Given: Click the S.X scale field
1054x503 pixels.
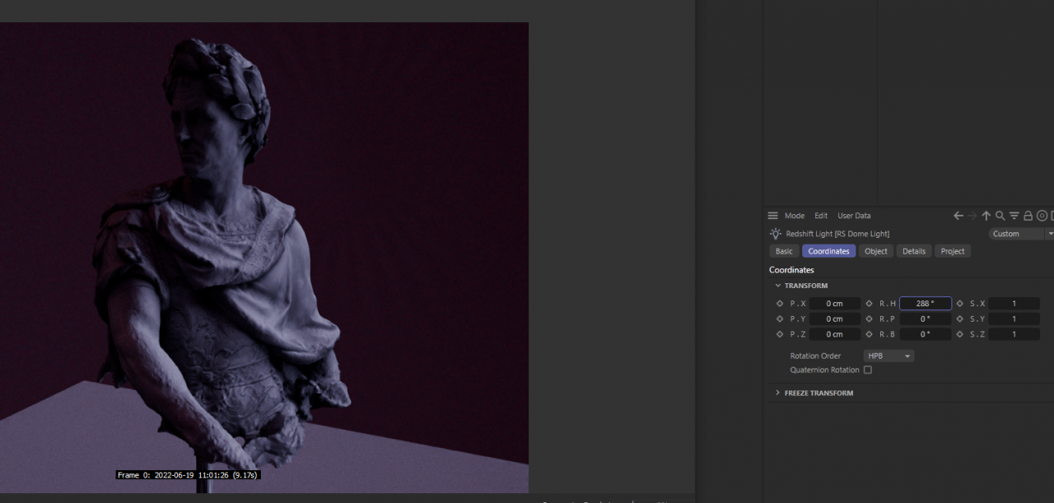Looking at the screenshot, I should click(x=1014, y=304).
